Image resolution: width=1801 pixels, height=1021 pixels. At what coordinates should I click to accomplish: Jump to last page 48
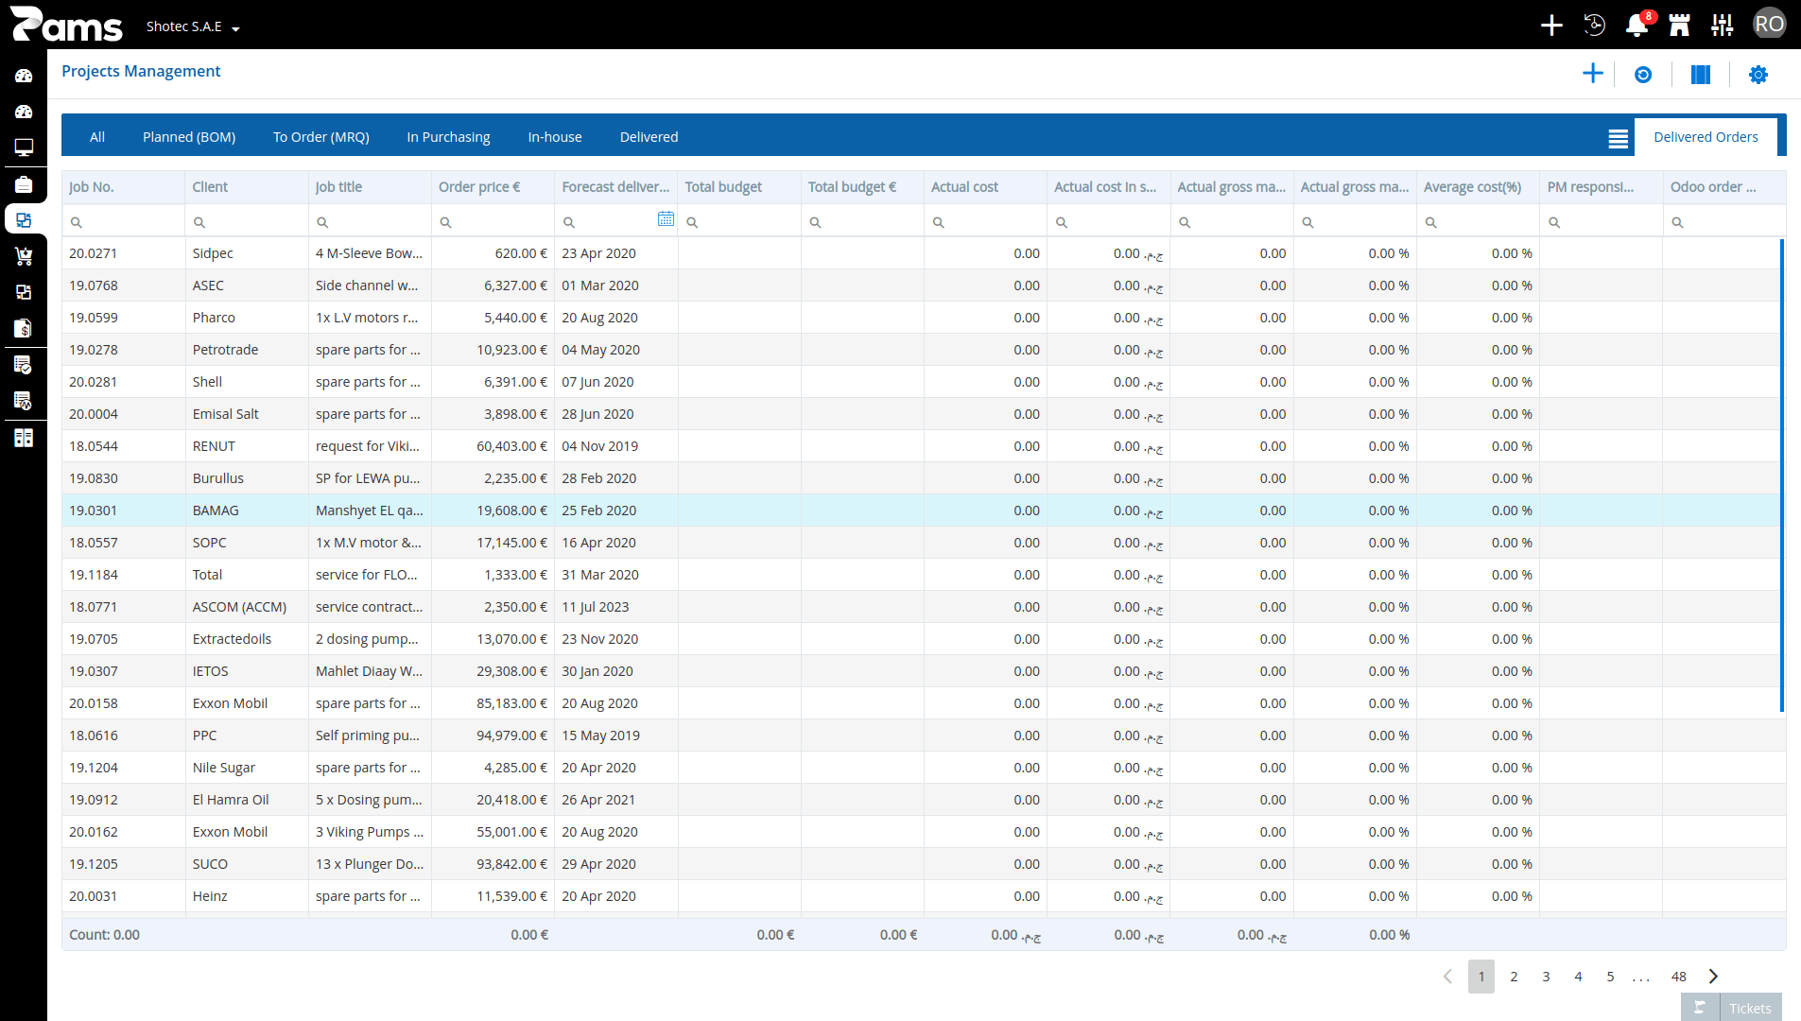pos(1679,977)
